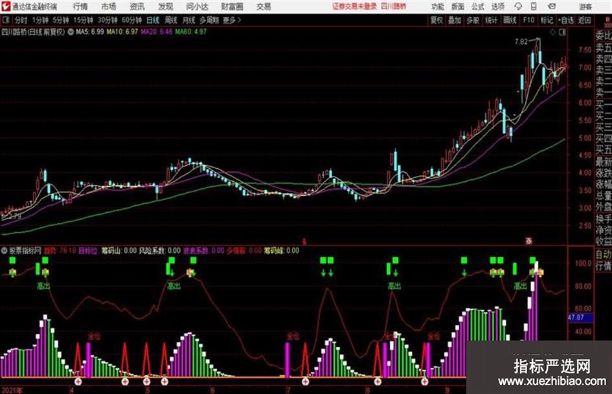Open the 交易 menu
The width and height of the screenshot is (612, 394).
pos(264,6)
